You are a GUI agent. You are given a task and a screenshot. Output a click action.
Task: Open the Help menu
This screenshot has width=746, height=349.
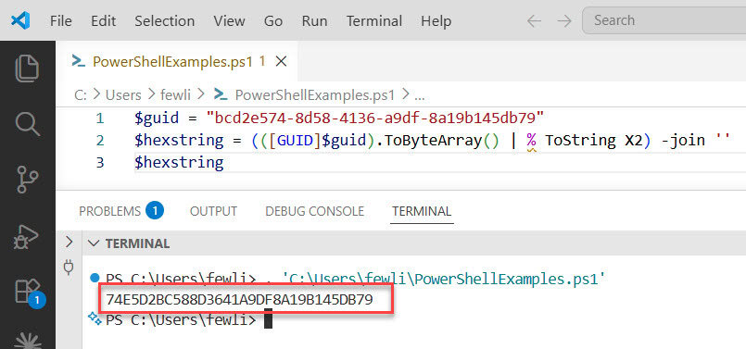pos(436,21)
